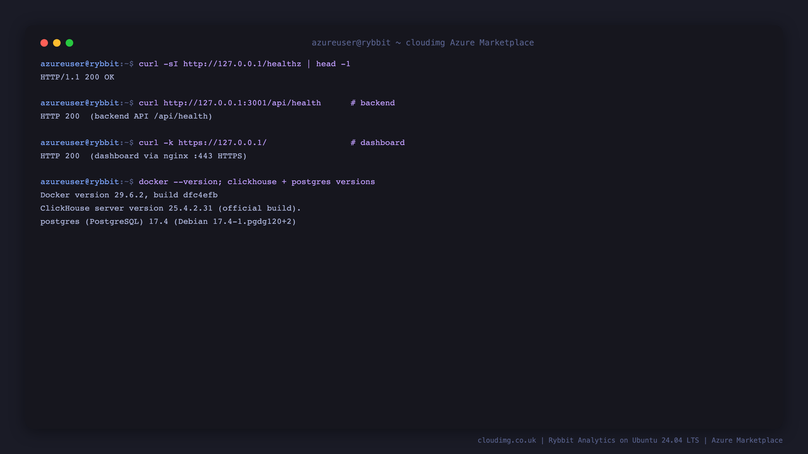Click the 'postgres (PostgreSQL) 17.4' output line
This screenshot has height=454, width=808.
[x=168, y=221]
